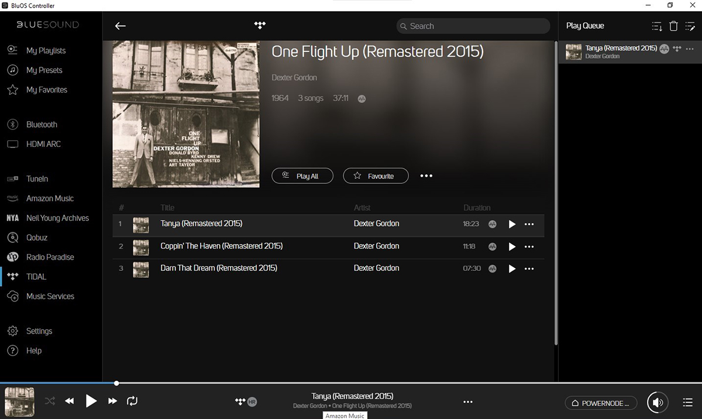Play the Tanya (Remastered 2015) track

tap(512, 224)
